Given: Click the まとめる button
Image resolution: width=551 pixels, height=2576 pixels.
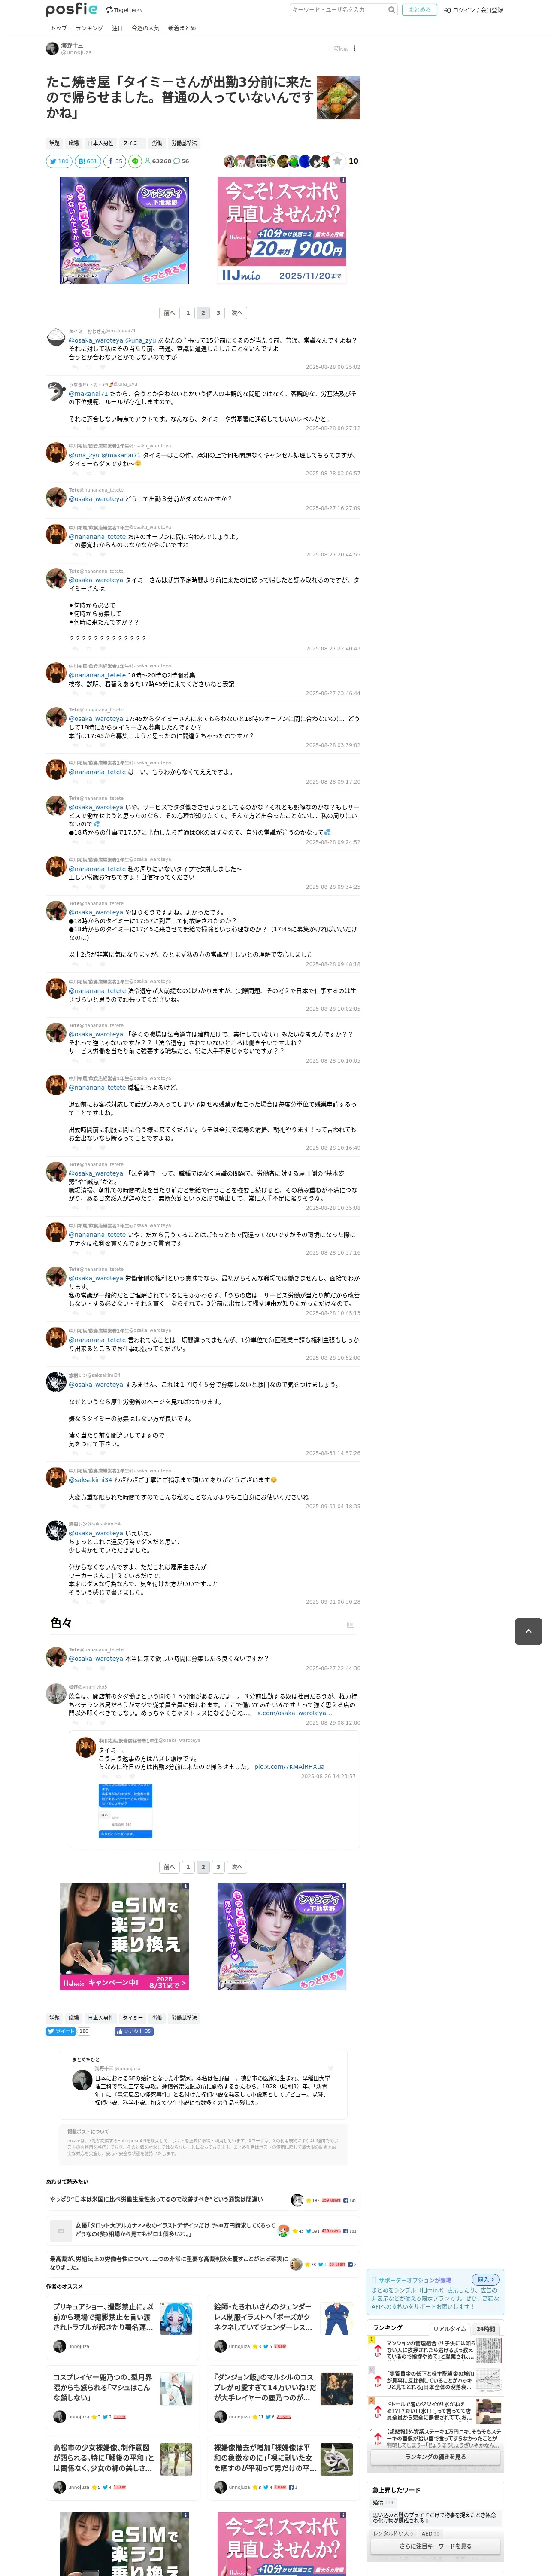Looking at the screenshot, I should tap(419, 10).
